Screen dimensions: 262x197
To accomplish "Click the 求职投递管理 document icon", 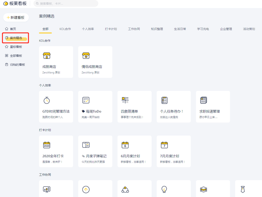I will (203, 100).
